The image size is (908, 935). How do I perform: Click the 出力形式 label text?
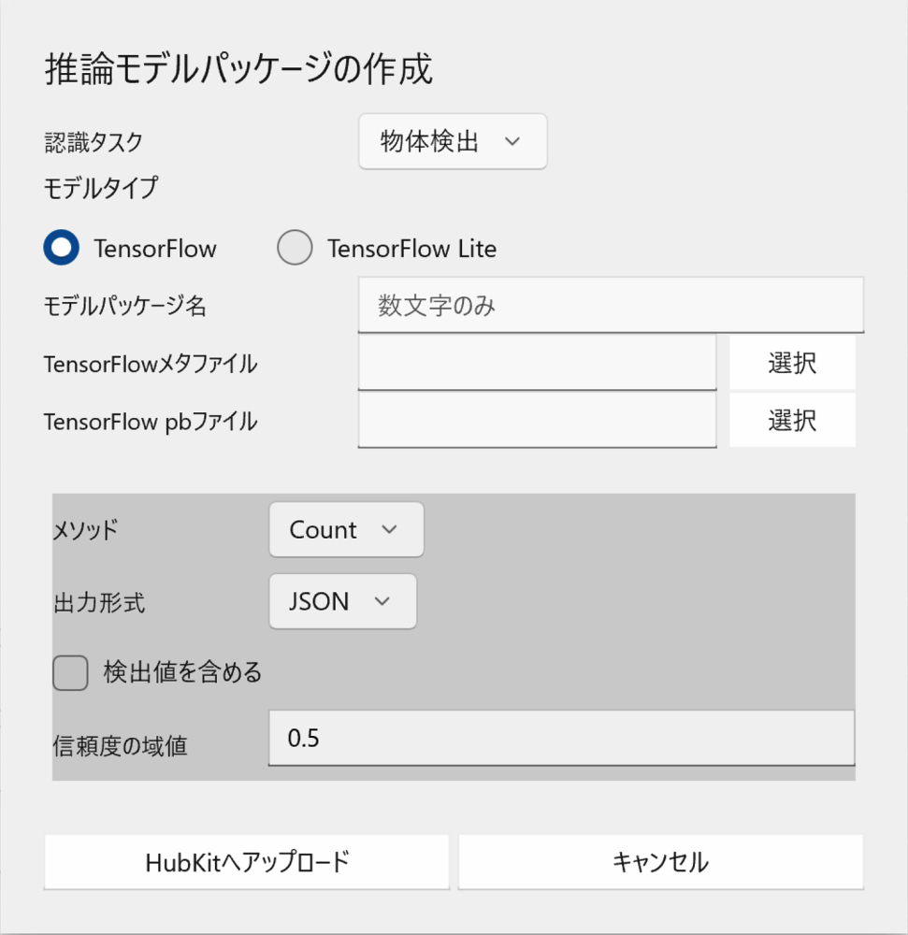click(99, 603)
